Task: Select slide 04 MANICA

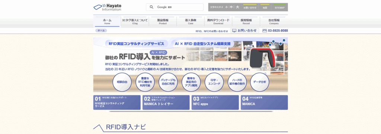Action: point(265,102)
